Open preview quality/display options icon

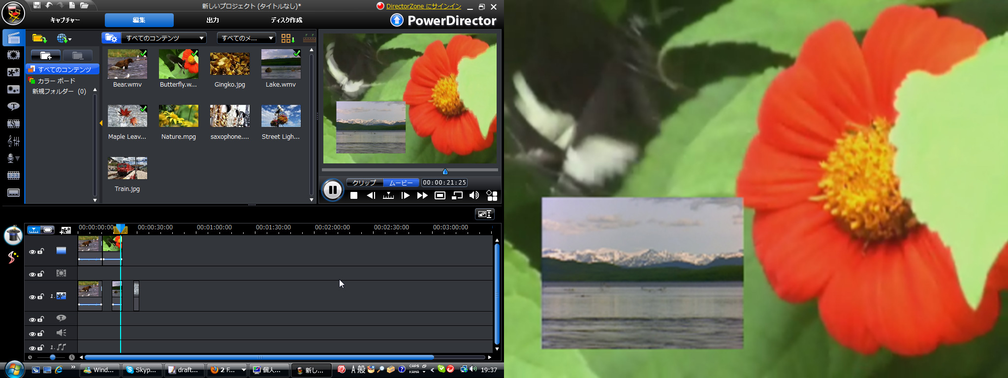point(492,195)
